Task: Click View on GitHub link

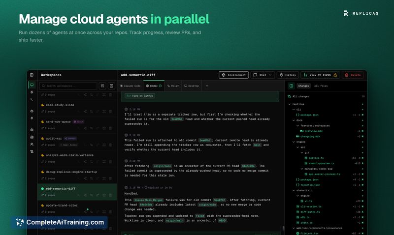Action: pyautogui.click(x=140, y=96)
